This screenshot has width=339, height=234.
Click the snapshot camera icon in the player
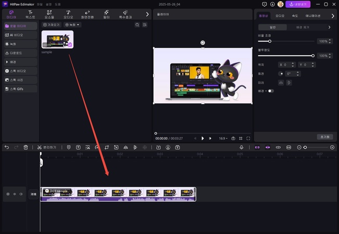pyautogui.click(x=233, y=138)
